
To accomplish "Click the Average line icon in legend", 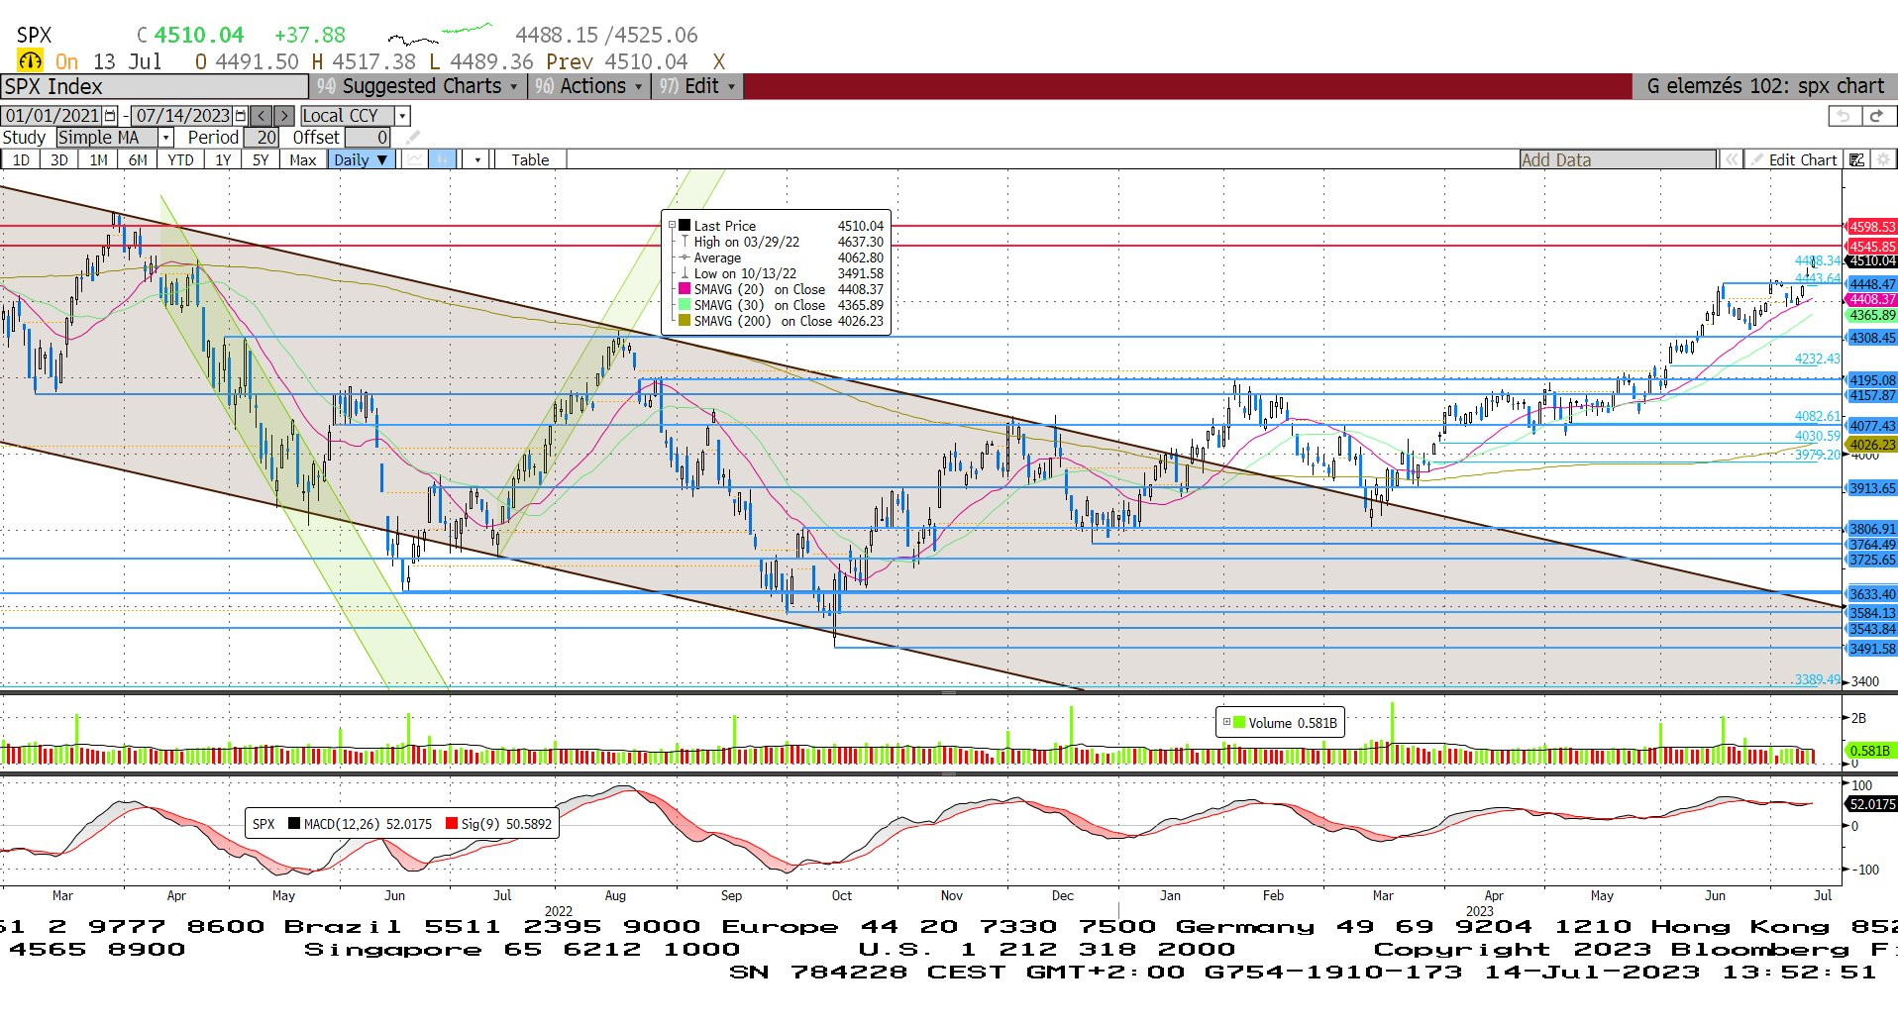I will 685,257.
